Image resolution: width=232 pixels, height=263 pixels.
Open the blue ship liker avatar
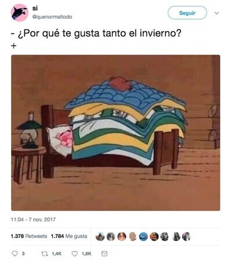coord(143,236)
